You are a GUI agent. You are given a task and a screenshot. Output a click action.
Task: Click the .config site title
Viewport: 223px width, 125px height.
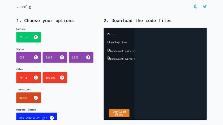(x=24, y=7)
